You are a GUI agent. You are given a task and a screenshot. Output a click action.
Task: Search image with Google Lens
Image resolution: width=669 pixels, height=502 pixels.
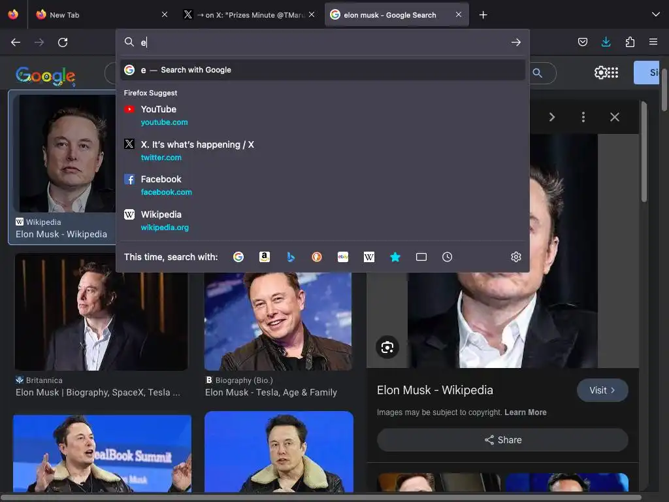pyautogui.click(x=387, y=347)
